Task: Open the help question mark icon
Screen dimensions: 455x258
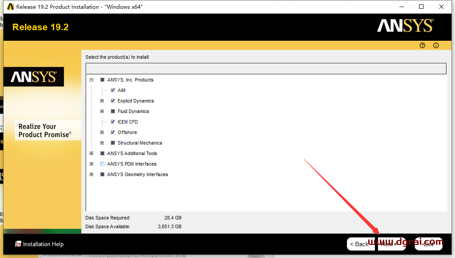Action: coord(422,45)
